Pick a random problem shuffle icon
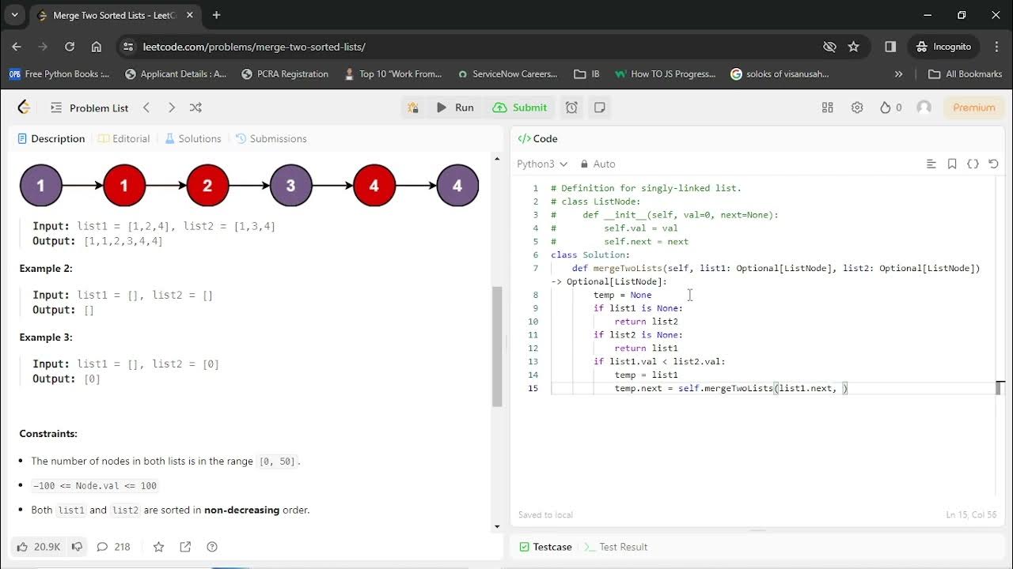1013x569 pixels. tap(195, 107)
